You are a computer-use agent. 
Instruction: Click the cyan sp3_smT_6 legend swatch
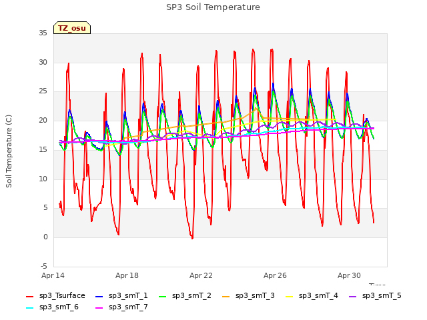[x=29, y=308]
